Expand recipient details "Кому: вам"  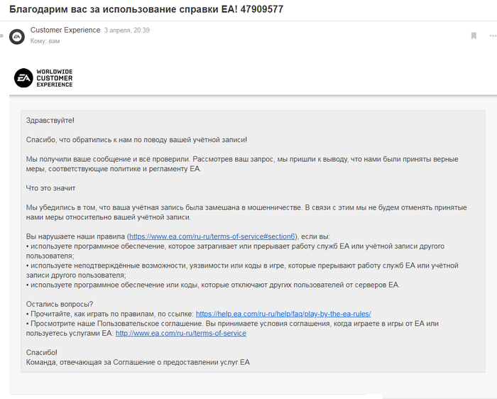point(45,41)
